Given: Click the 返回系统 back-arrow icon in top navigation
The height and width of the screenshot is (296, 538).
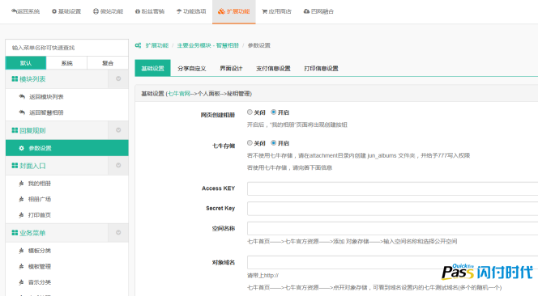Looking at the screenshot, I should (14, 11).
